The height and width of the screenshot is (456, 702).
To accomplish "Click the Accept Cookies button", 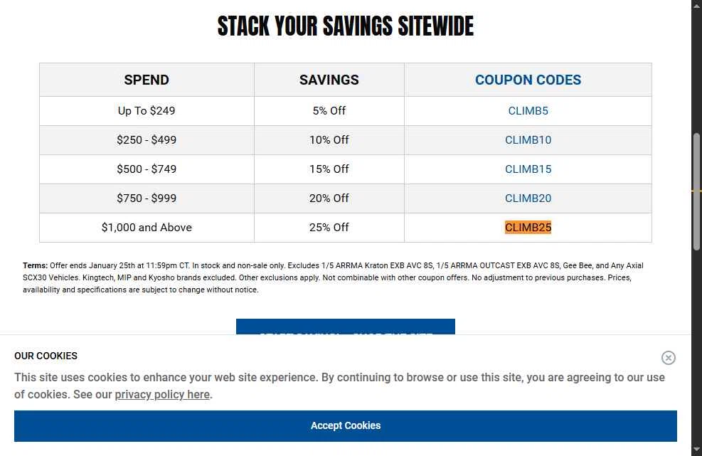I will click(346, 425).
